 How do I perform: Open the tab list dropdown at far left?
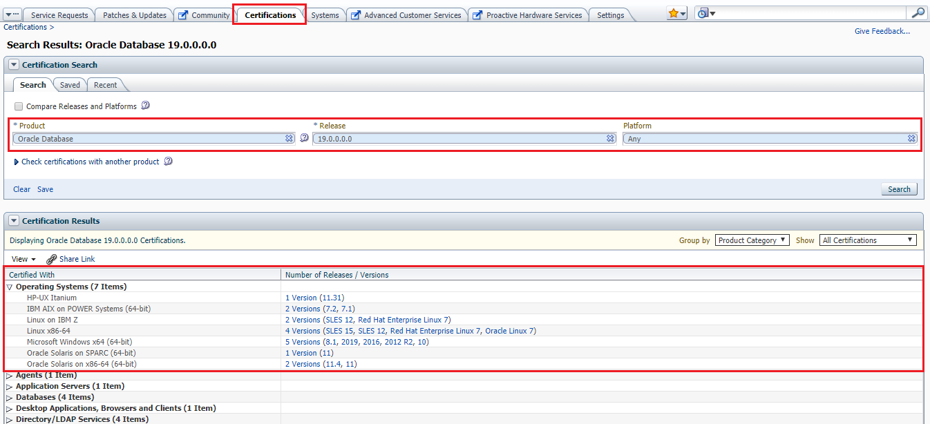(x=12, y=15)
